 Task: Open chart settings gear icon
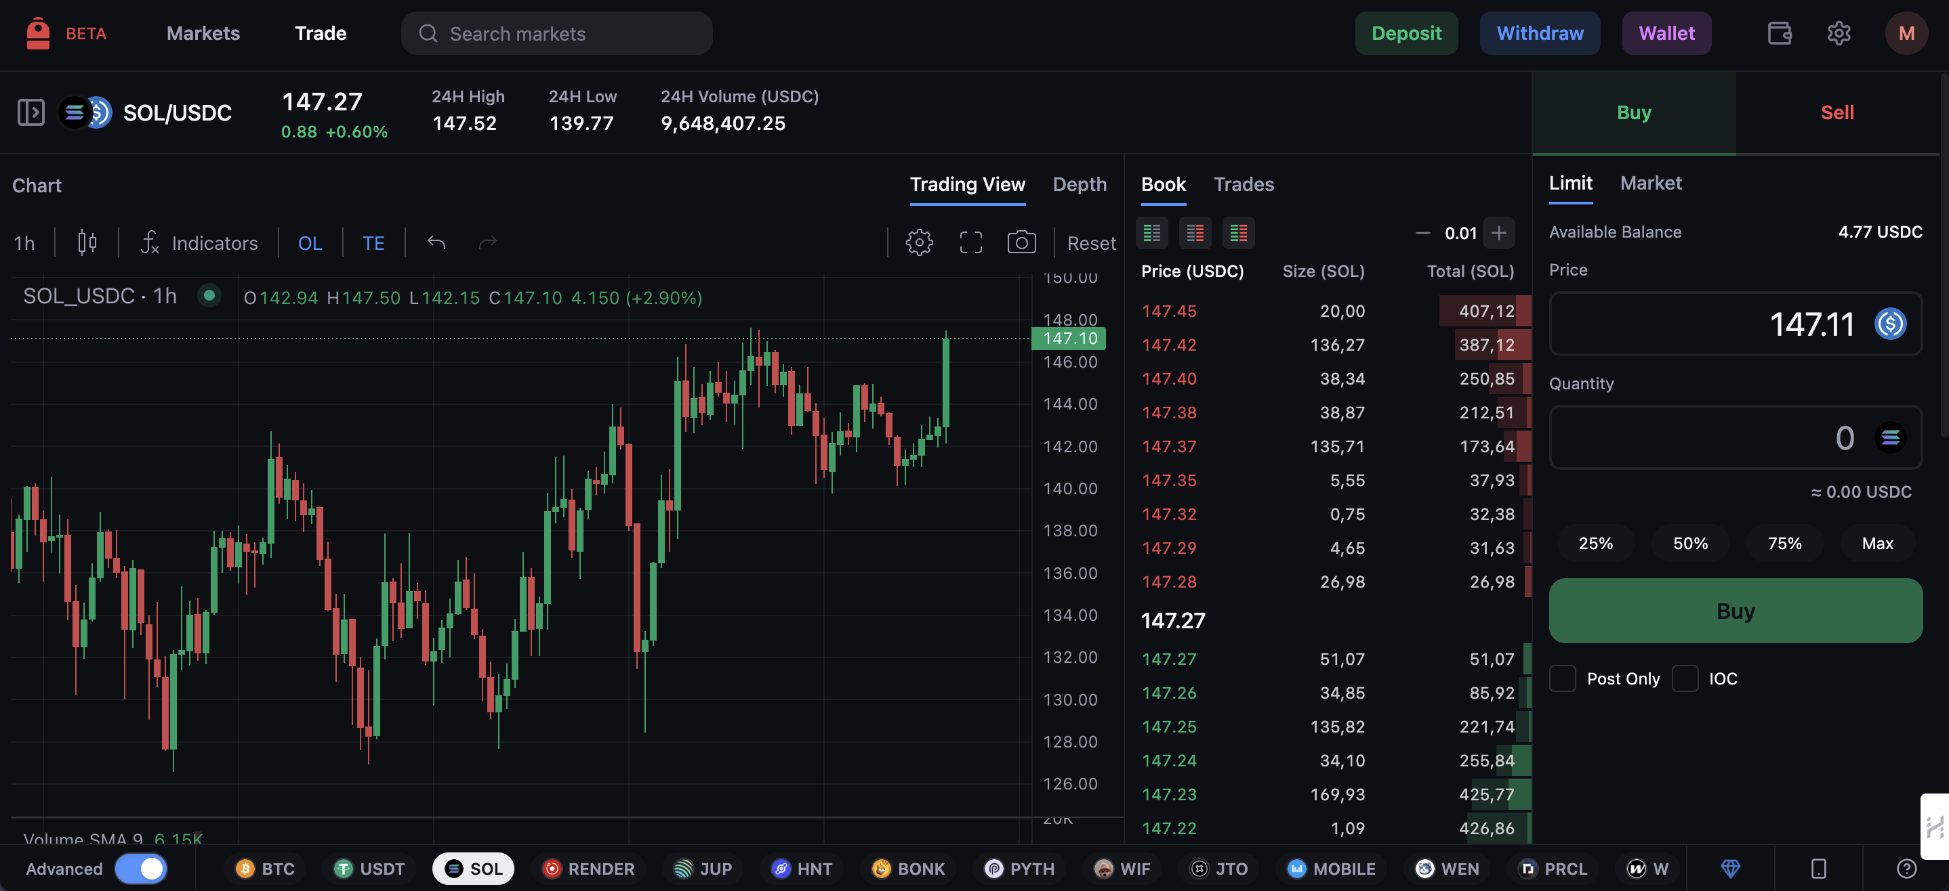point(919,242)
